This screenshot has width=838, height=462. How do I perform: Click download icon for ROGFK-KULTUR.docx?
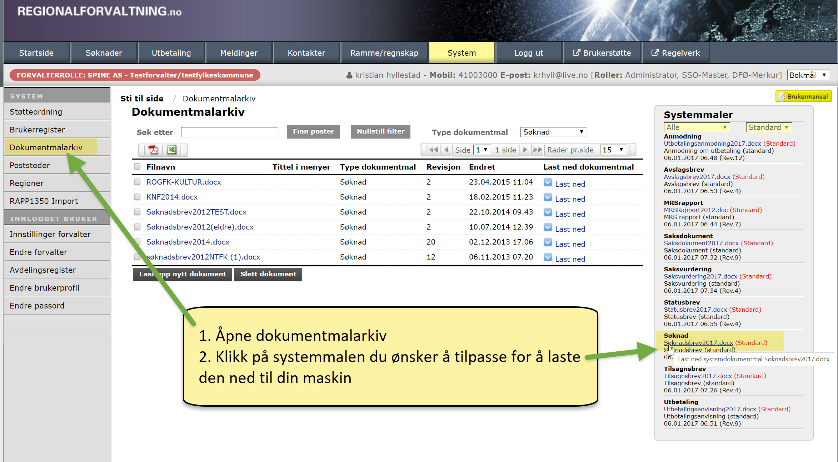point(548,182)
